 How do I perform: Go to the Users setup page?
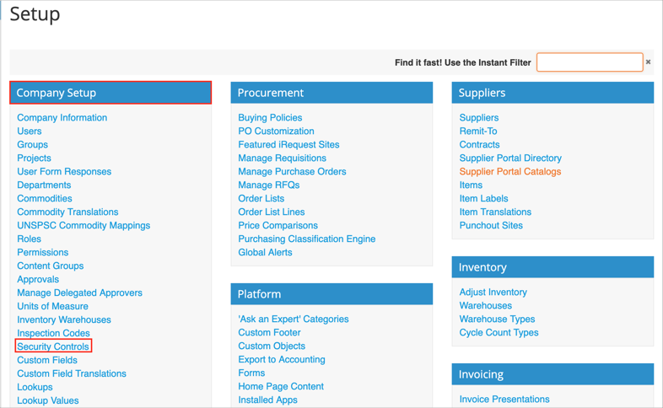click(30, 132)
